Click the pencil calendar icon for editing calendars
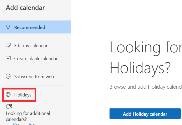182x125 pixels. tap(8, 45)
